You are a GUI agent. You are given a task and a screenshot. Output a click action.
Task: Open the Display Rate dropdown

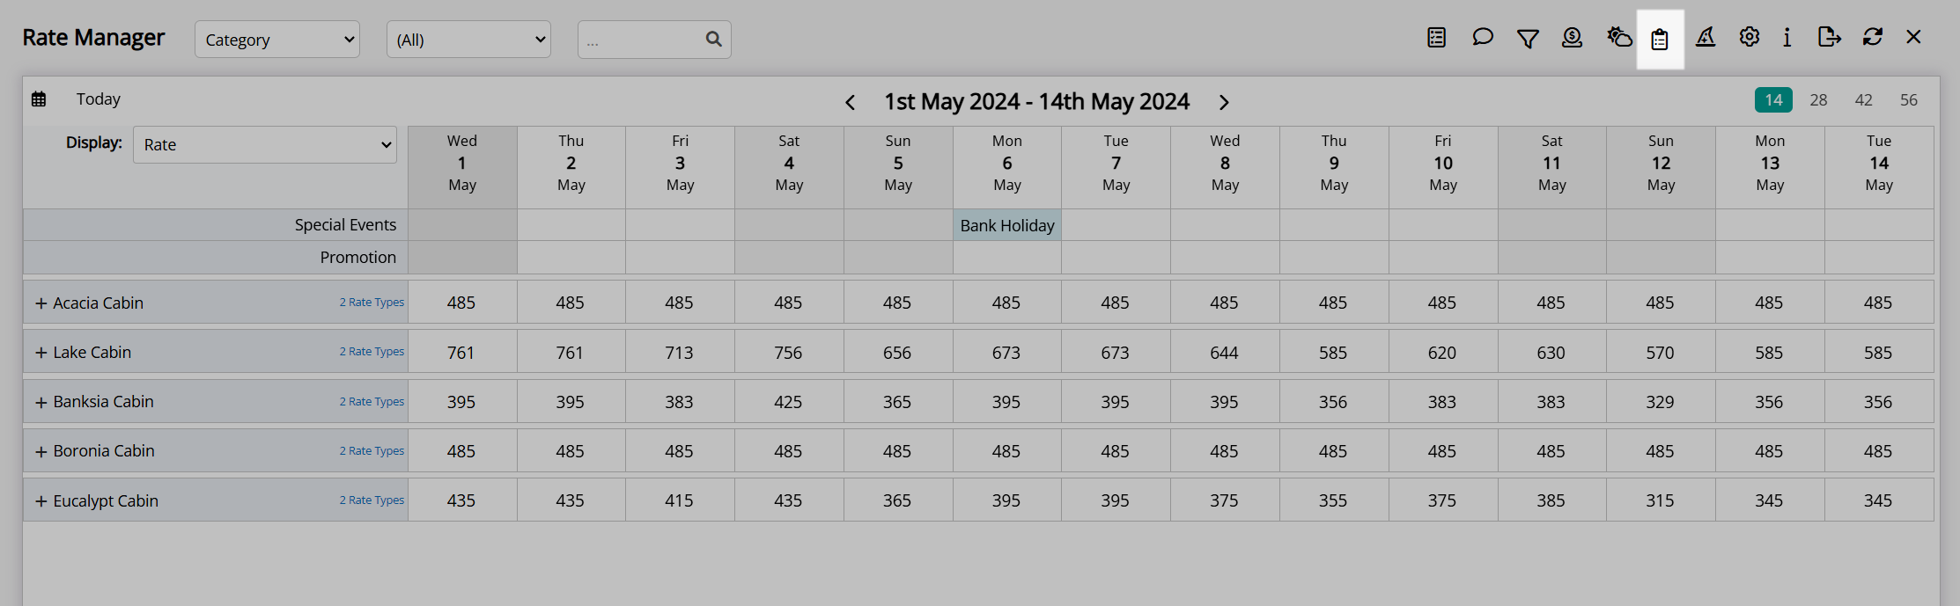click(265, 144)
